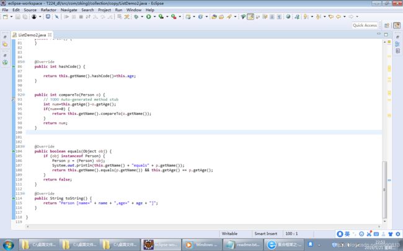This screenshot has width=403, height=251.
Task: Click the vertical editor scrollbar thumb
Action: click(384, 190)
